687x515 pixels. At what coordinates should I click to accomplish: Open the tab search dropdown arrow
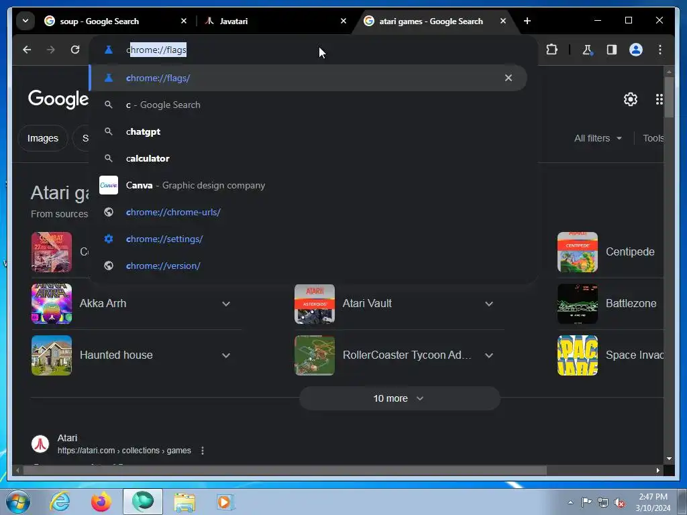(25, 21)
